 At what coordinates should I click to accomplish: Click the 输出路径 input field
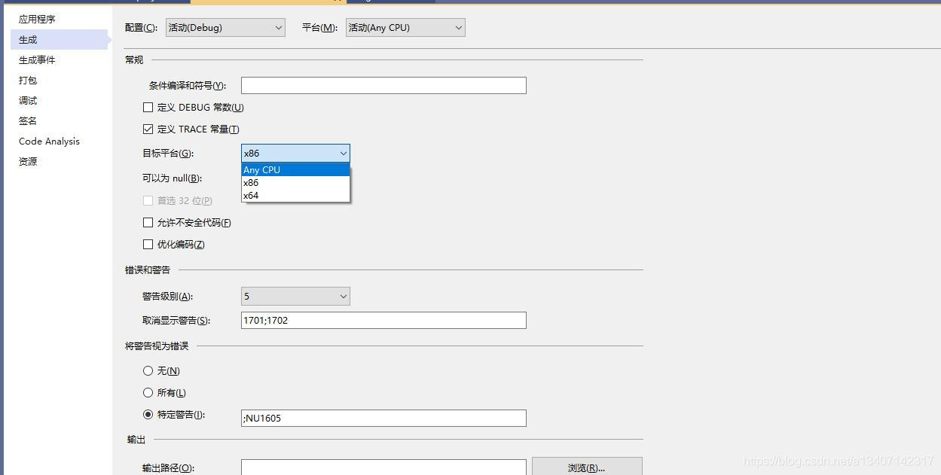(x=383, y=467)
